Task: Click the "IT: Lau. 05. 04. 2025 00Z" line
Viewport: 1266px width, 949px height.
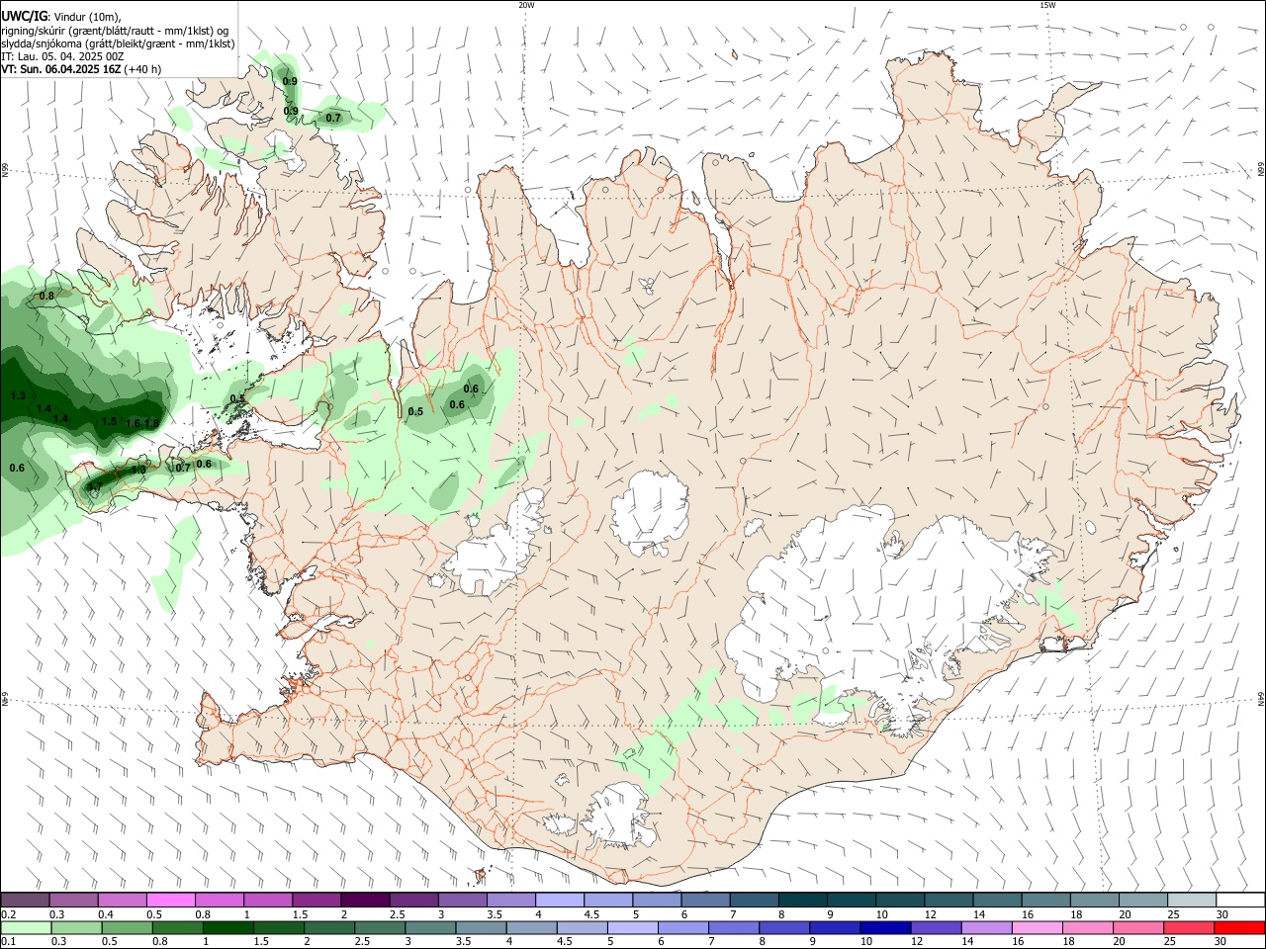Action: tap(62, 56)
